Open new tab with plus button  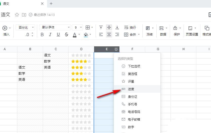pos(51,4)
